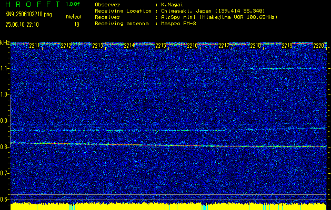The image size is (331, 210).
Task: Click the 2217 time marker
Action: (224, 46)
